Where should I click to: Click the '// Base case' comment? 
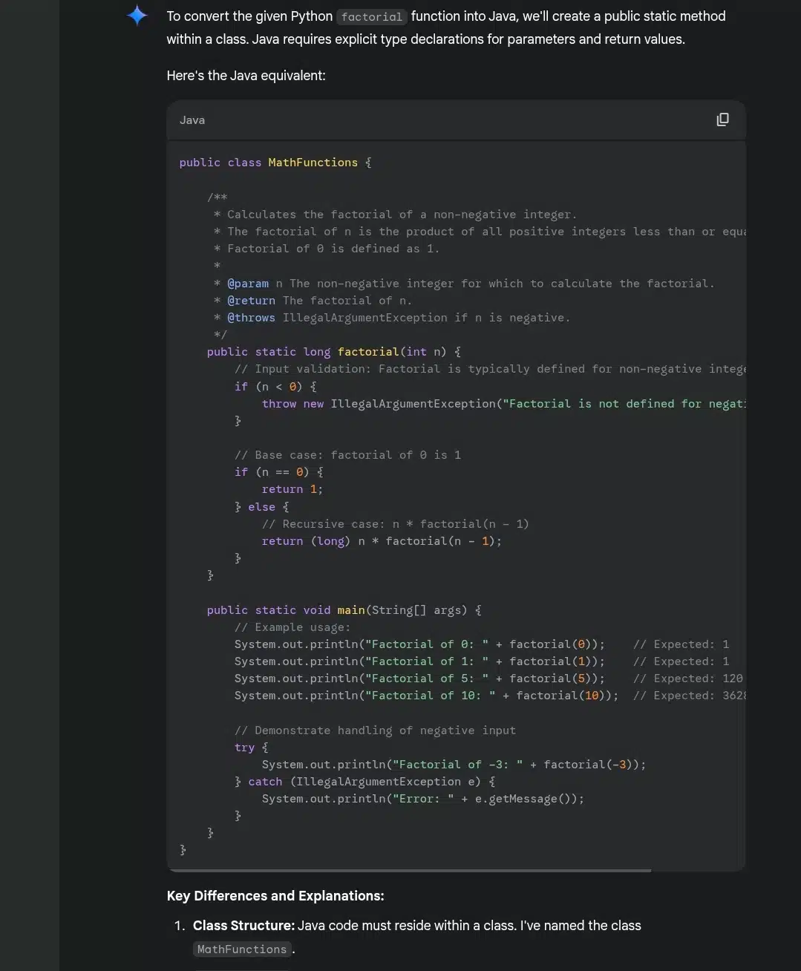[x=347, y=455]
